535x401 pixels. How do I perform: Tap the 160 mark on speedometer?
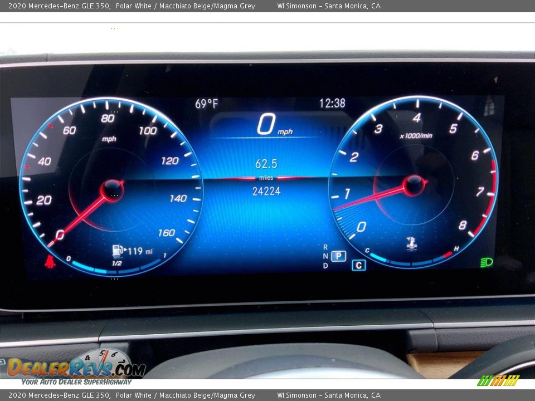click(167, 233)
